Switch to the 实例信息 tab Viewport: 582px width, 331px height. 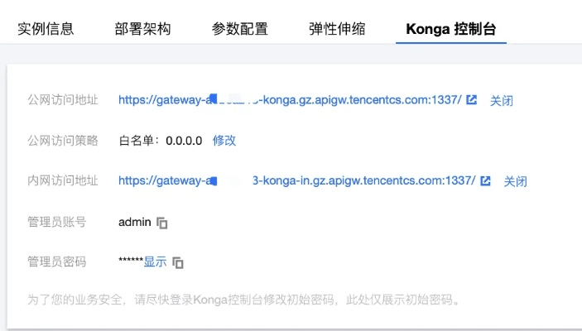click(x=46, y=29)
